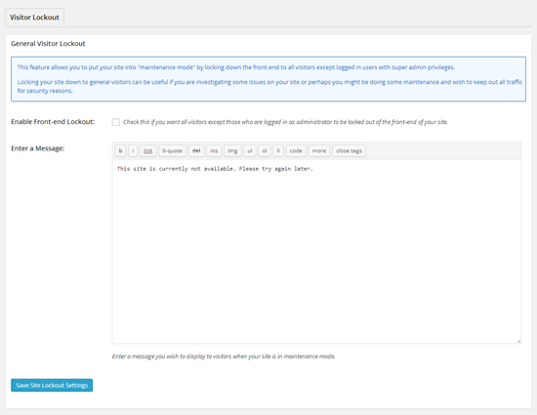Insert code tag with code button
The height and width of the screenshot is (415, 537).
pos(296,150)
